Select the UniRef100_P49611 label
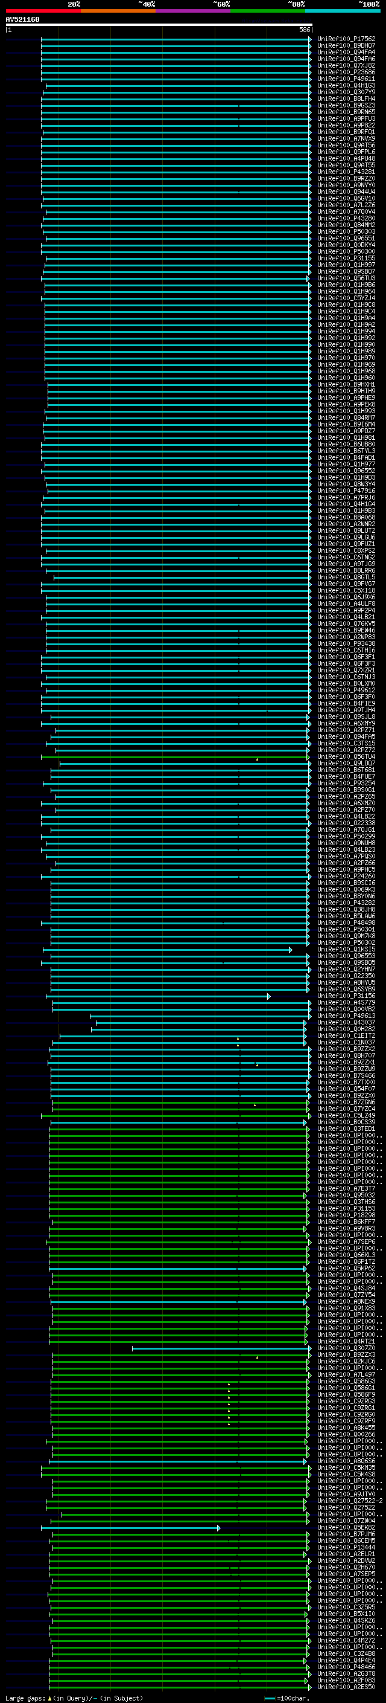The height and width of the screenshot is (1703, 386). point(346,79)
